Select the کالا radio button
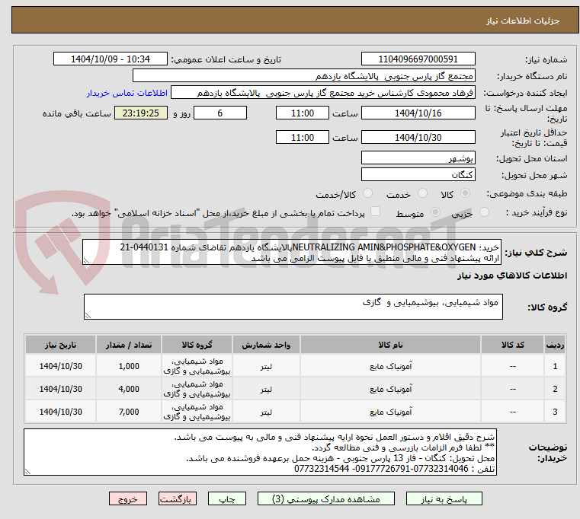 coord(466,193)
